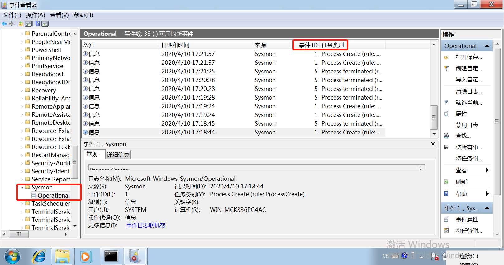Select the event row dated 2020/4/10 17:19:28
This screenshot has height=265, width=504.
point(233,97)
